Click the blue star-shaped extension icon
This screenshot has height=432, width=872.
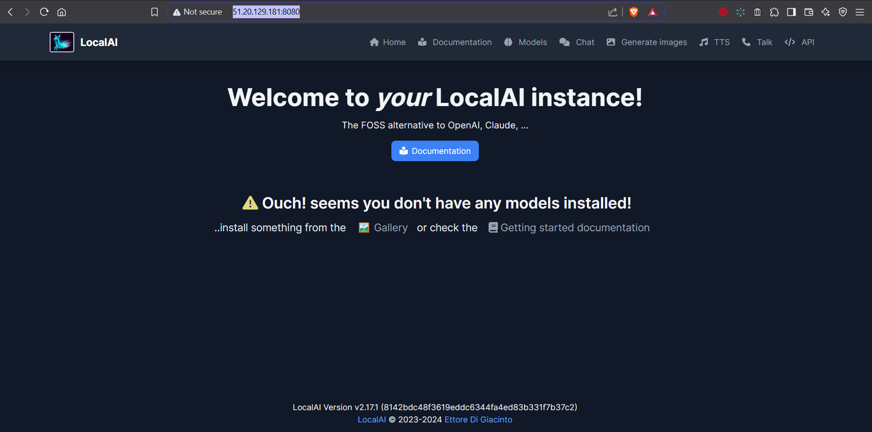pyautogui.click(x=740, y=12)
